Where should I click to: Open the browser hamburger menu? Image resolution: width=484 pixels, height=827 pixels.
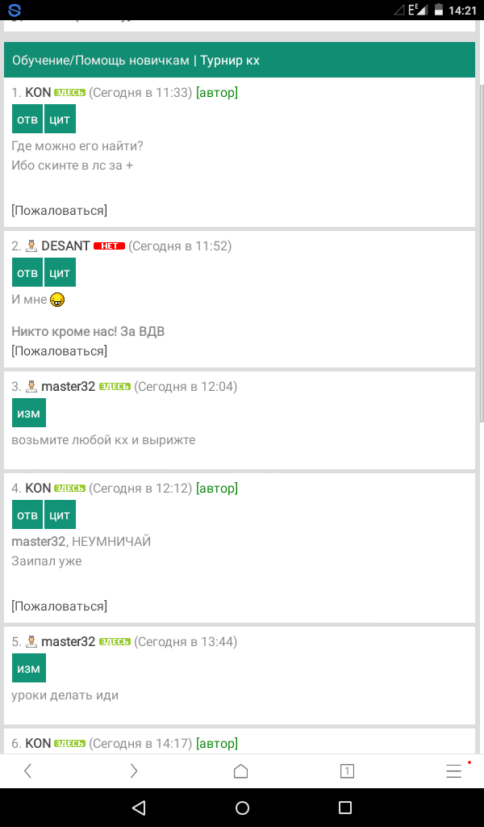(x=453, y=771)
